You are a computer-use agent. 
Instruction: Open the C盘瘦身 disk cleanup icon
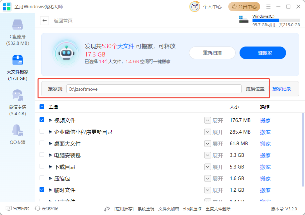coord(18,25)
